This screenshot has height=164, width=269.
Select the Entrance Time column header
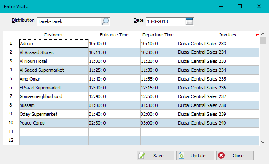coord(114,35)
